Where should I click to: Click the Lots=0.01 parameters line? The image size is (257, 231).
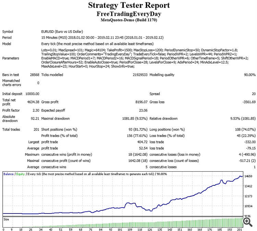[x=139, y=50]
